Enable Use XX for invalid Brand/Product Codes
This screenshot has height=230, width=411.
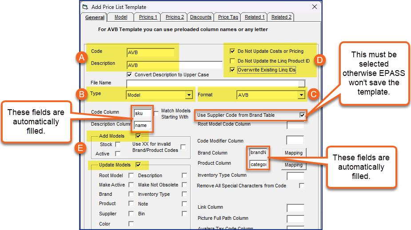(x=183, y=147)
